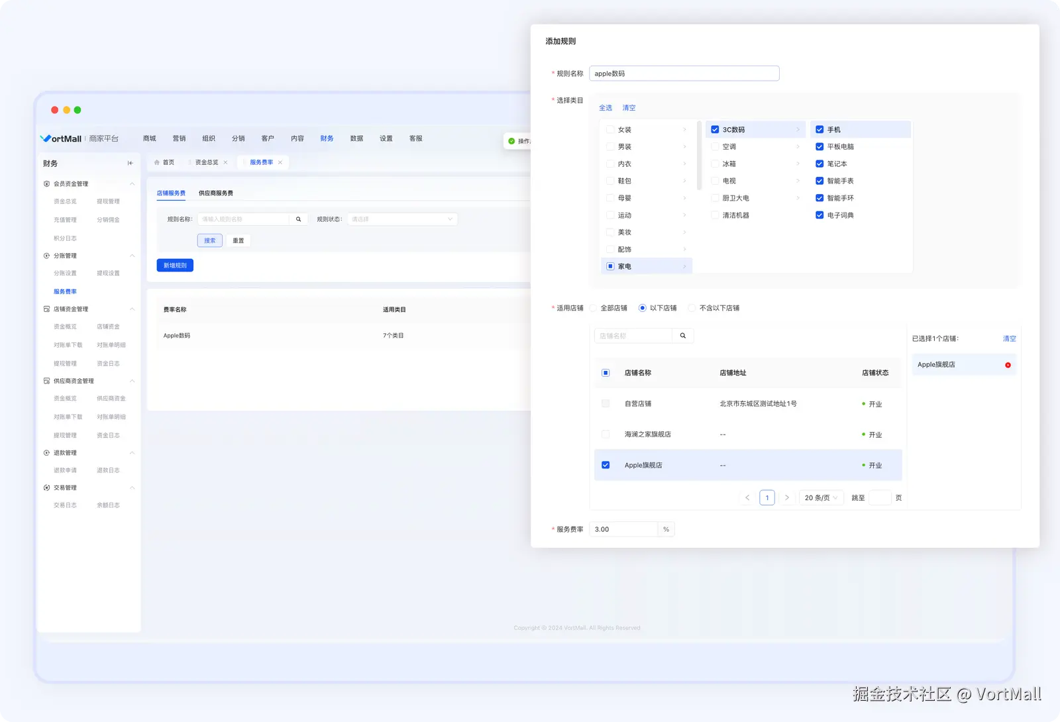1060x722 pixels.
Task: Select the 全部店铺 radio option
Action: 594,308
